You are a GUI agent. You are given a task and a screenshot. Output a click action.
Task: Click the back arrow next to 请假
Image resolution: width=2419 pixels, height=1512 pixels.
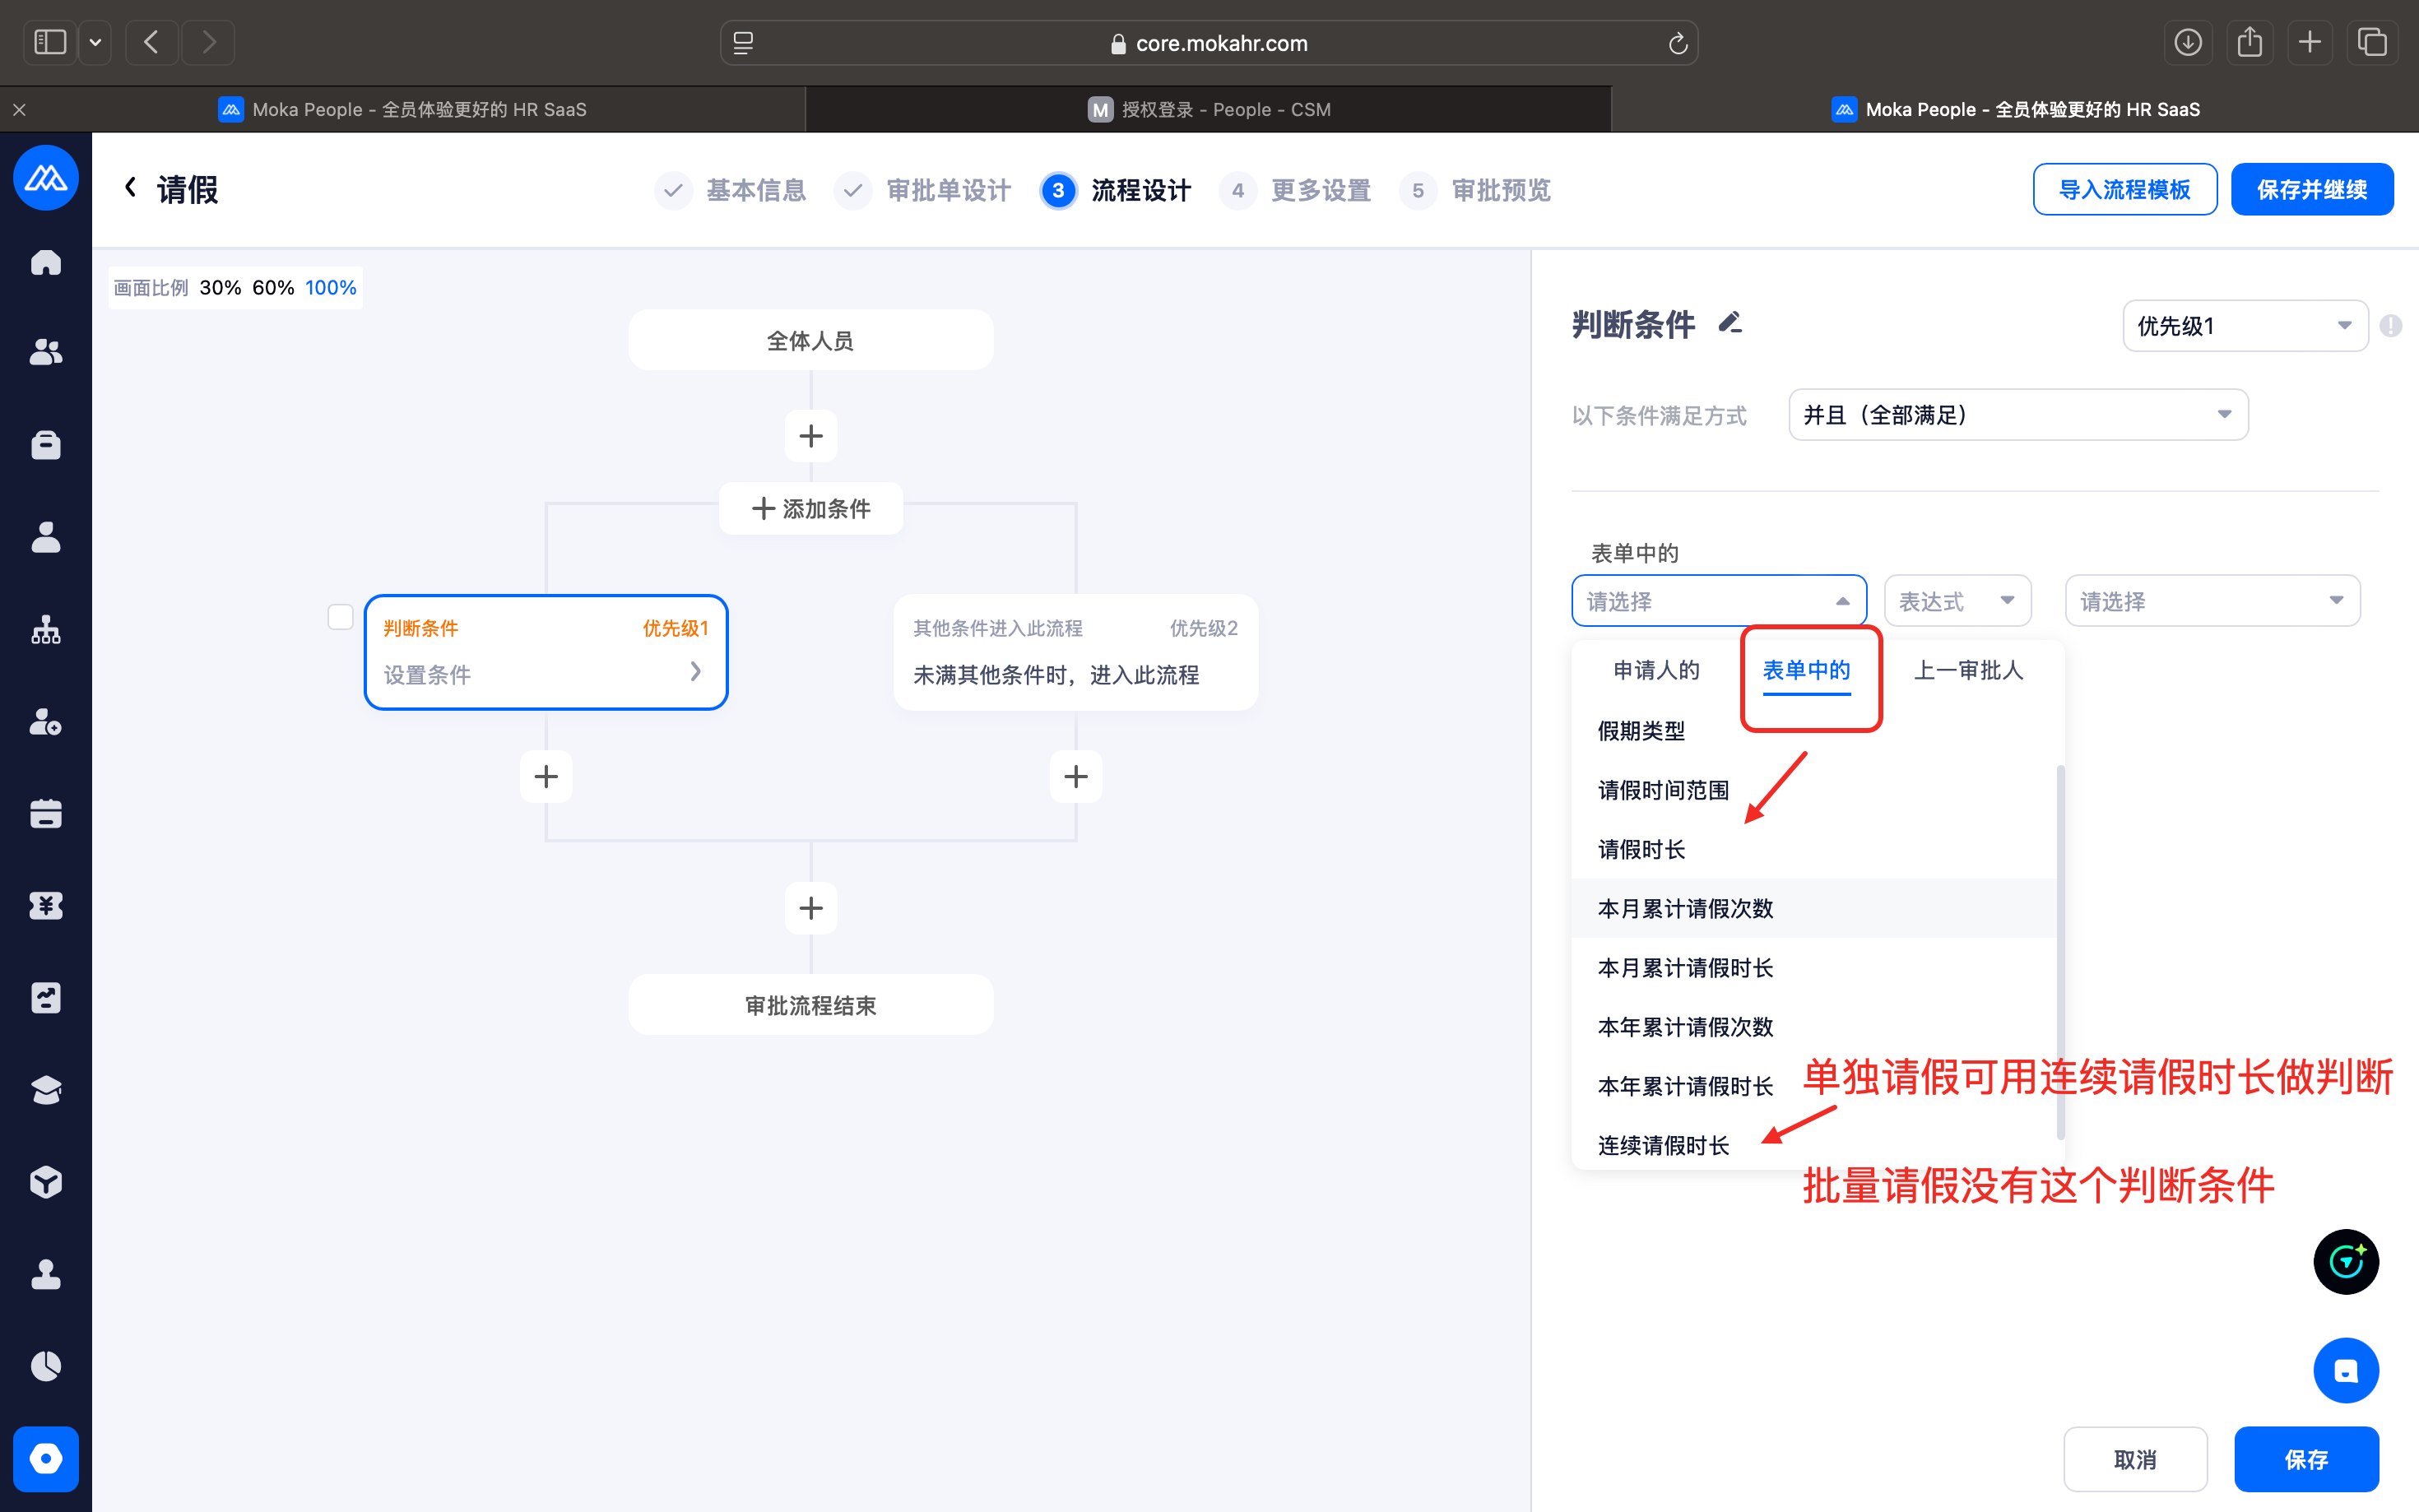(130, 188)
